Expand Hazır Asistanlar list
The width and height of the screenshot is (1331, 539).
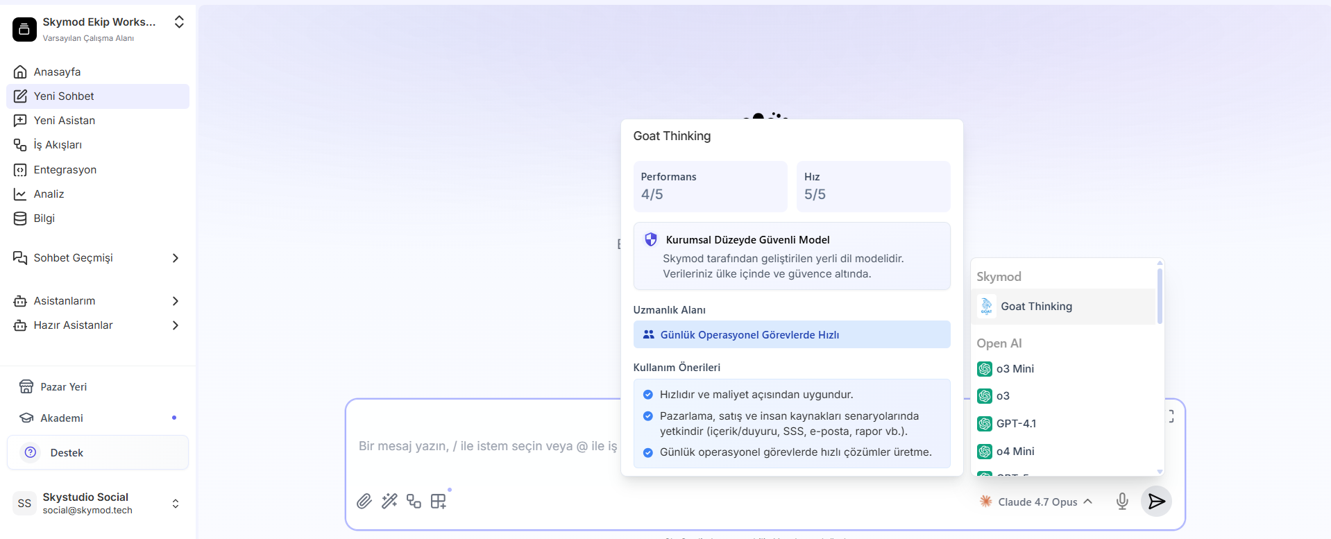pyautogui.click(x=175, y=325)
